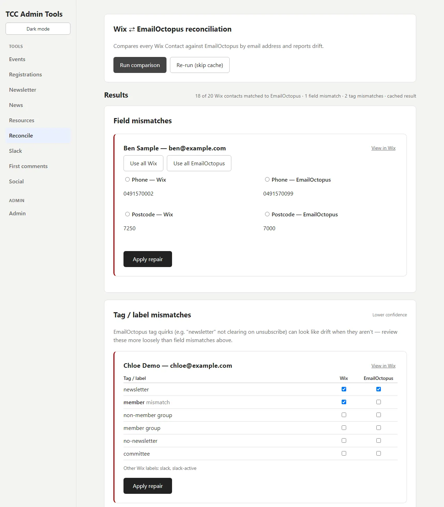
Task: Check Wix checkbox for committee tag
Action: point(344,454)
